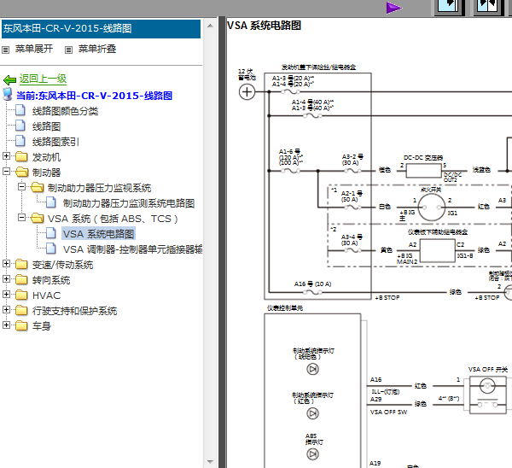
Task: Select the 制动器 folder label
Action: coord(46,173)
